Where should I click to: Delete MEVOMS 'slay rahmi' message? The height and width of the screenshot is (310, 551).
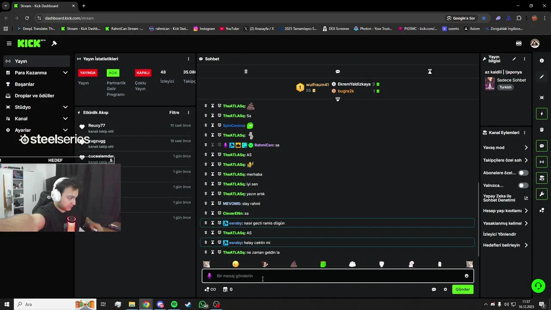coord(206,204)
